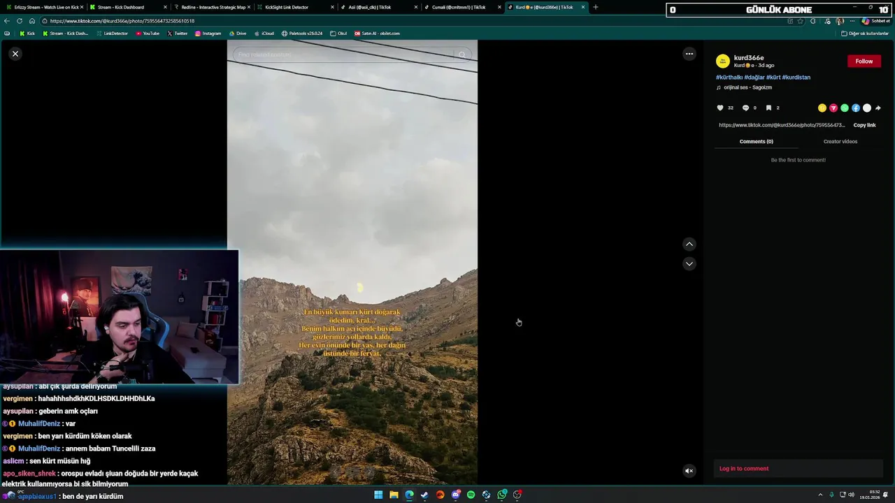Open the three-dots more options menu
Image resolution: width=895 pixels, height=503 pixels.
pos(689,54)
